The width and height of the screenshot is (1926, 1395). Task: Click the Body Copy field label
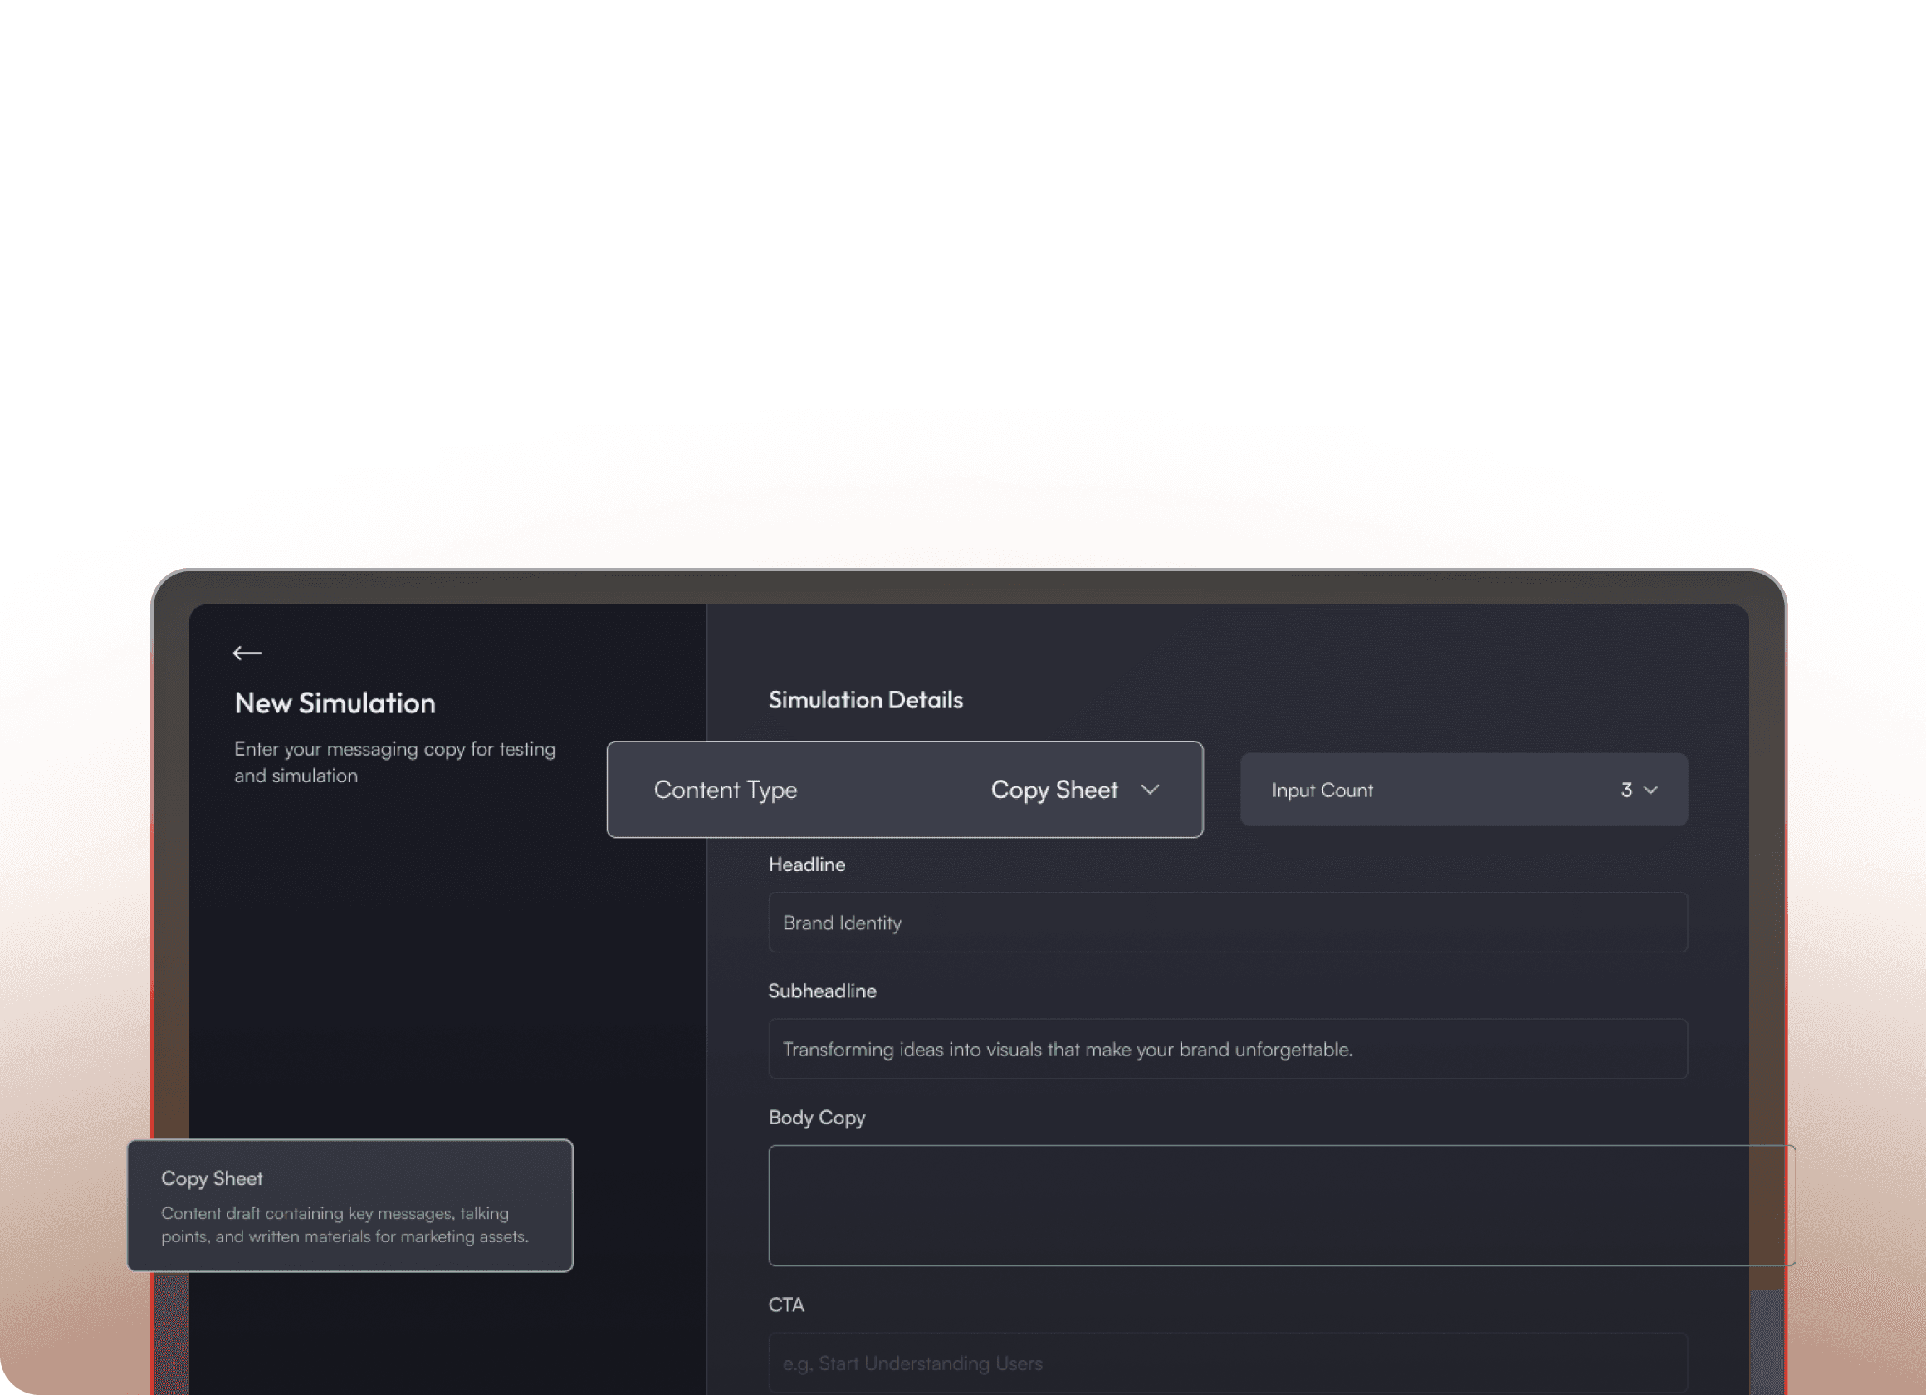click(x=816, y=1117)
